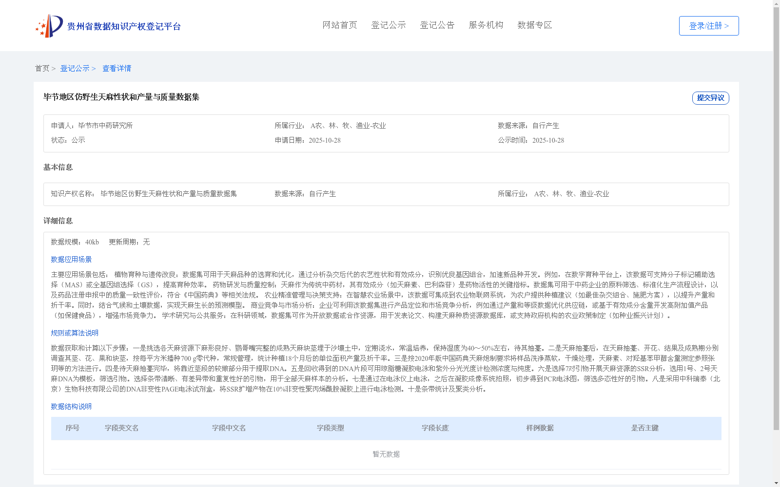This screenshot has width=780, height=487.
Task: Open 登记公告 navigation item
Action: (x=437, y=25)
